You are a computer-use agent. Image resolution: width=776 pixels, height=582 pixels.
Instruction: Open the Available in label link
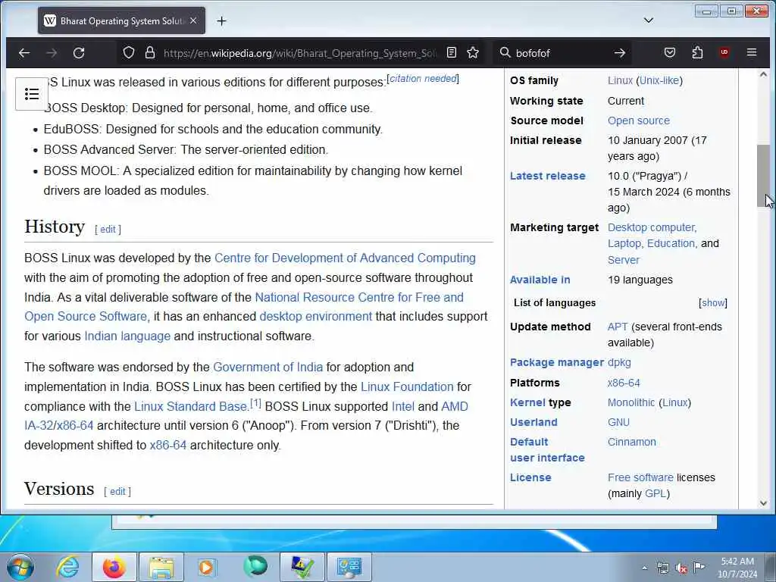(x=540, y=280)
